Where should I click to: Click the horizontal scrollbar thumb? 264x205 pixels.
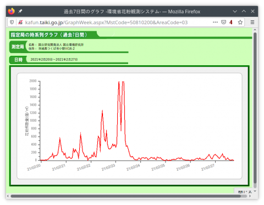click(x=125, y=196)
